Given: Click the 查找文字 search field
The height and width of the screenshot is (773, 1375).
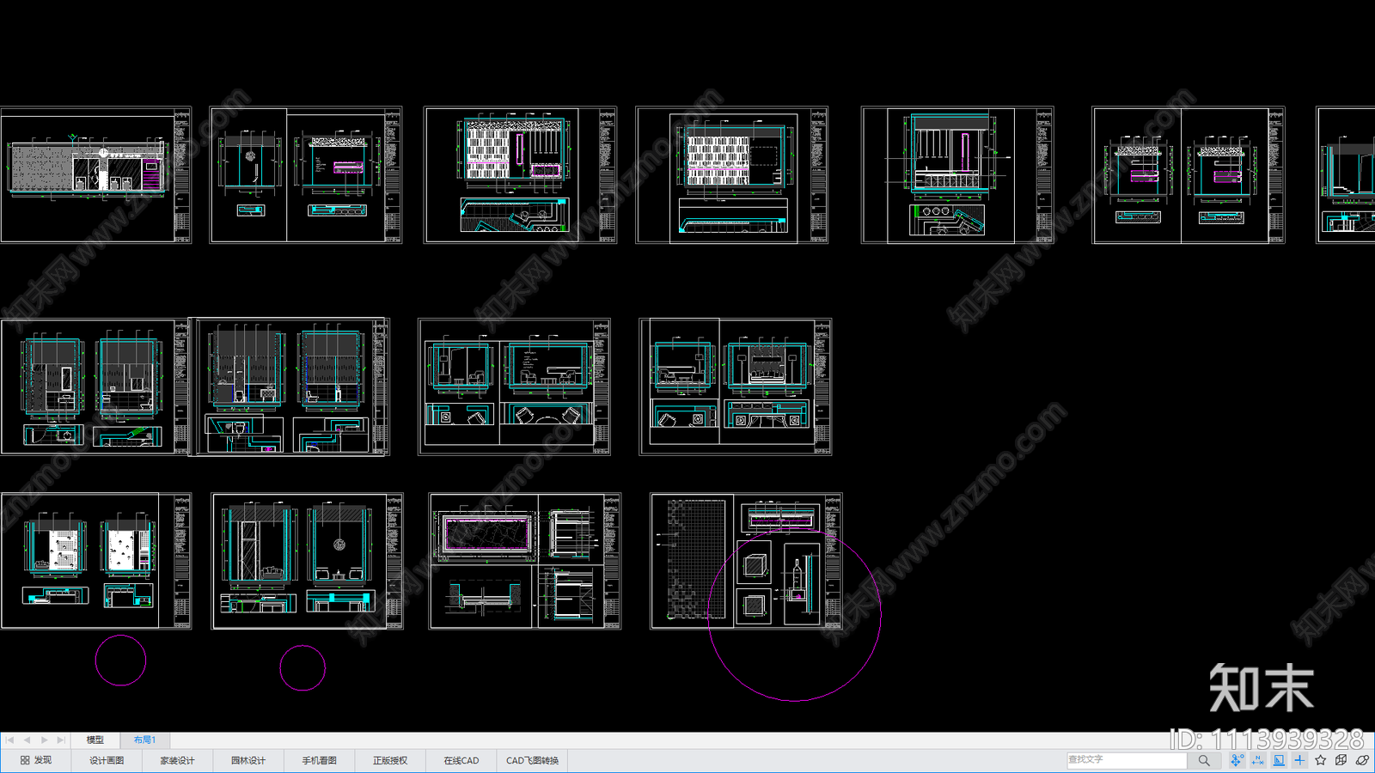Looking at the screenshot, I should (1127, 760).
